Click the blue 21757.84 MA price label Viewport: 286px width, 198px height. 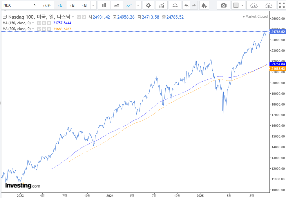click(x=278, y=64)
